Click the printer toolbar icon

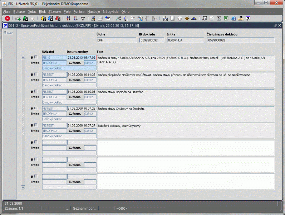pyautogui.click(x=93, y=18)
